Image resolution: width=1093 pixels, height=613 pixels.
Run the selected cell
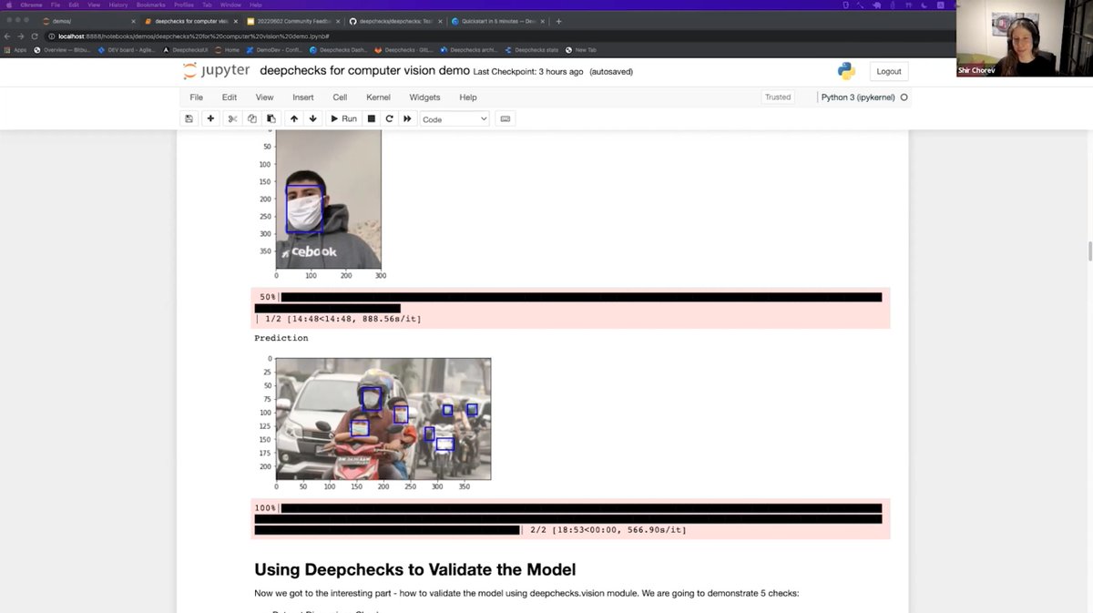pyautogui.click(x=343, y=118)
